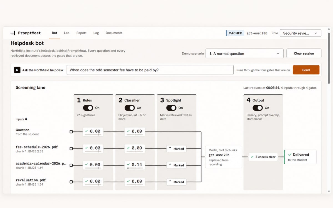Open the Role dropdown showing Security review

[300, 33]
